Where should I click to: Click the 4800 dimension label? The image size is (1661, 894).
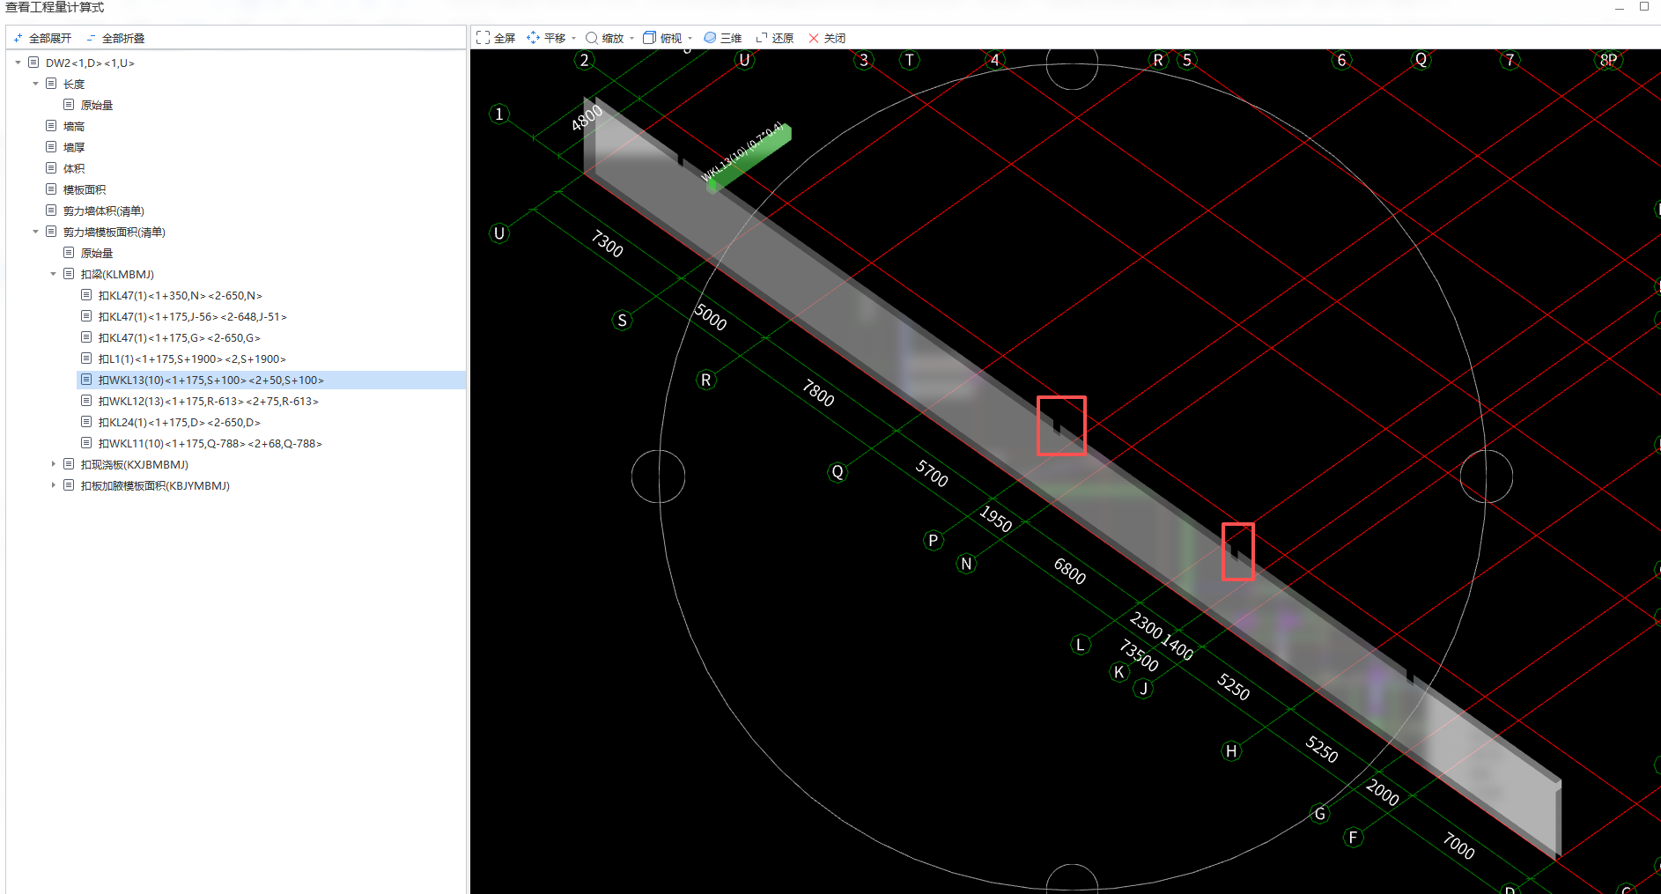tap(587, 118)
